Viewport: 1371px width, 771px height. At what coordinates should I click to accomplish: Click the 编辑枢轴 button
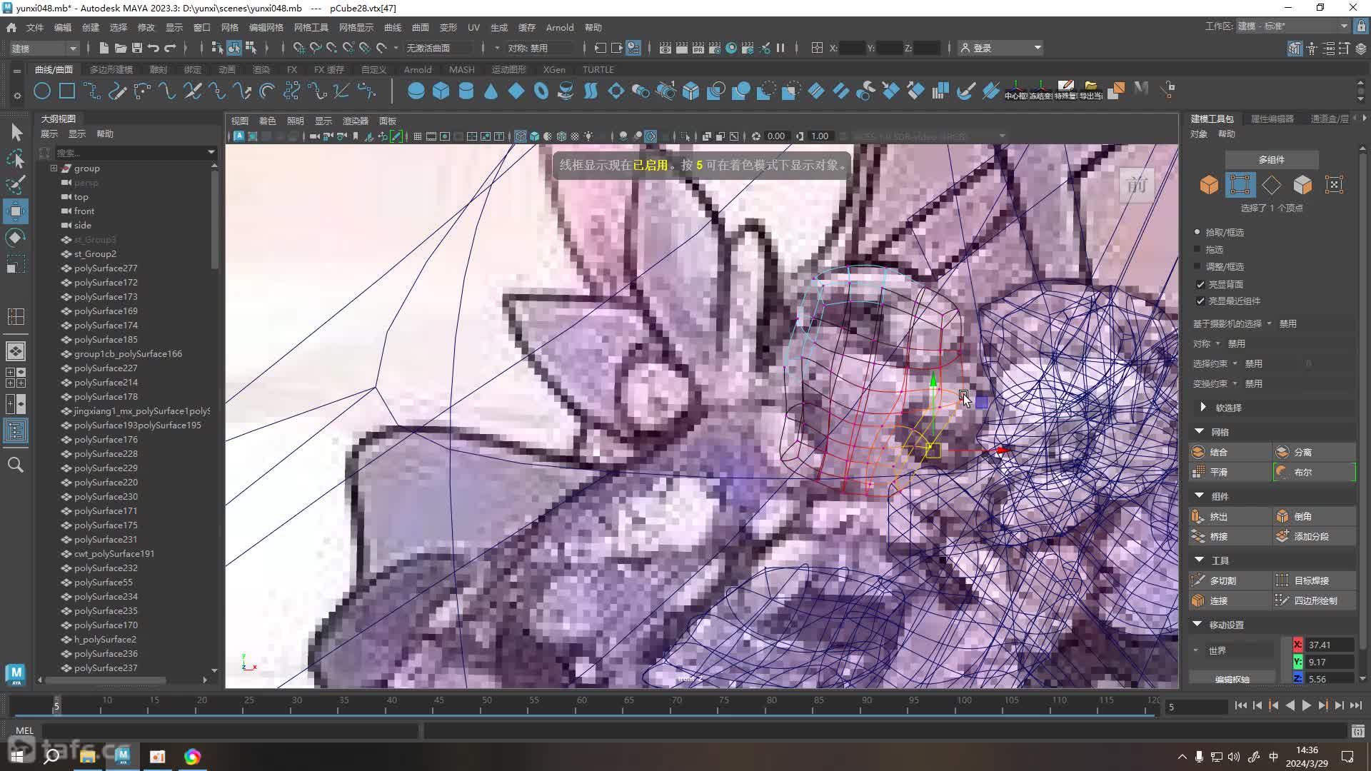[1232, 679]
